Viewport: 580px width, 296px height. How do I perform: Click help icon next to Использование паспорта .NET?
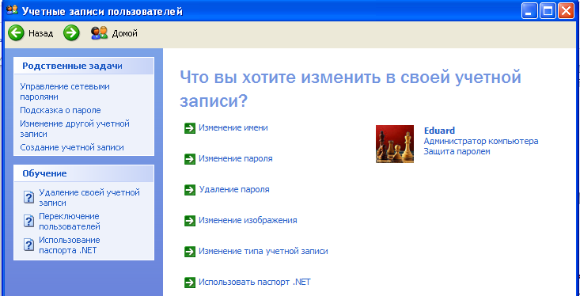click(x=28, y=245)
